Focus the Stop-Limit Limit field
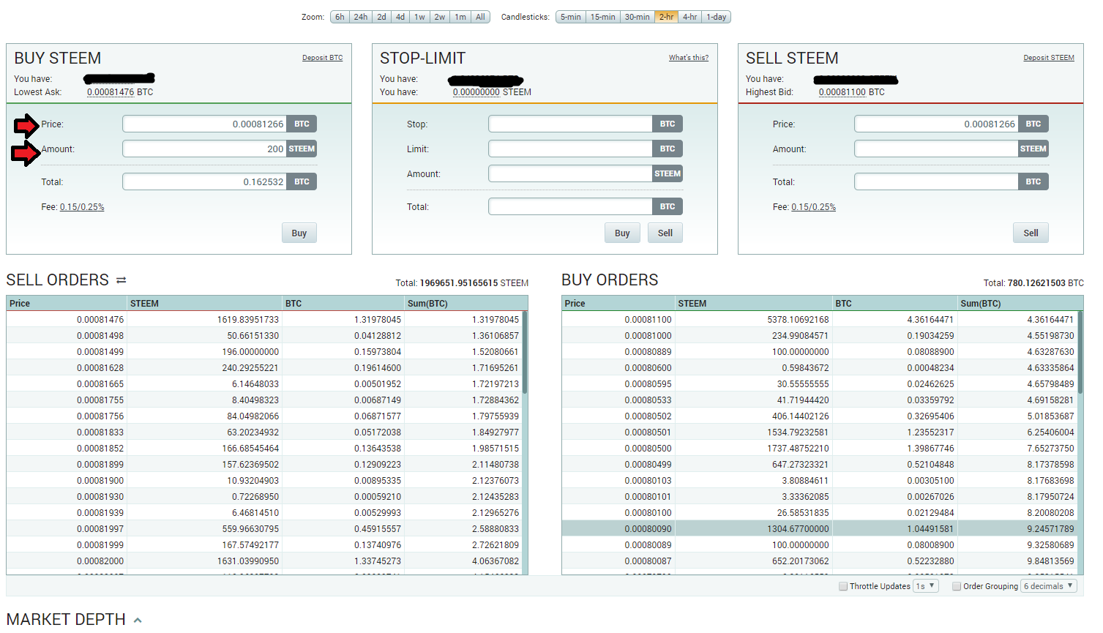The height and width of the screenshot is (633, 1103). pos(571,149)
